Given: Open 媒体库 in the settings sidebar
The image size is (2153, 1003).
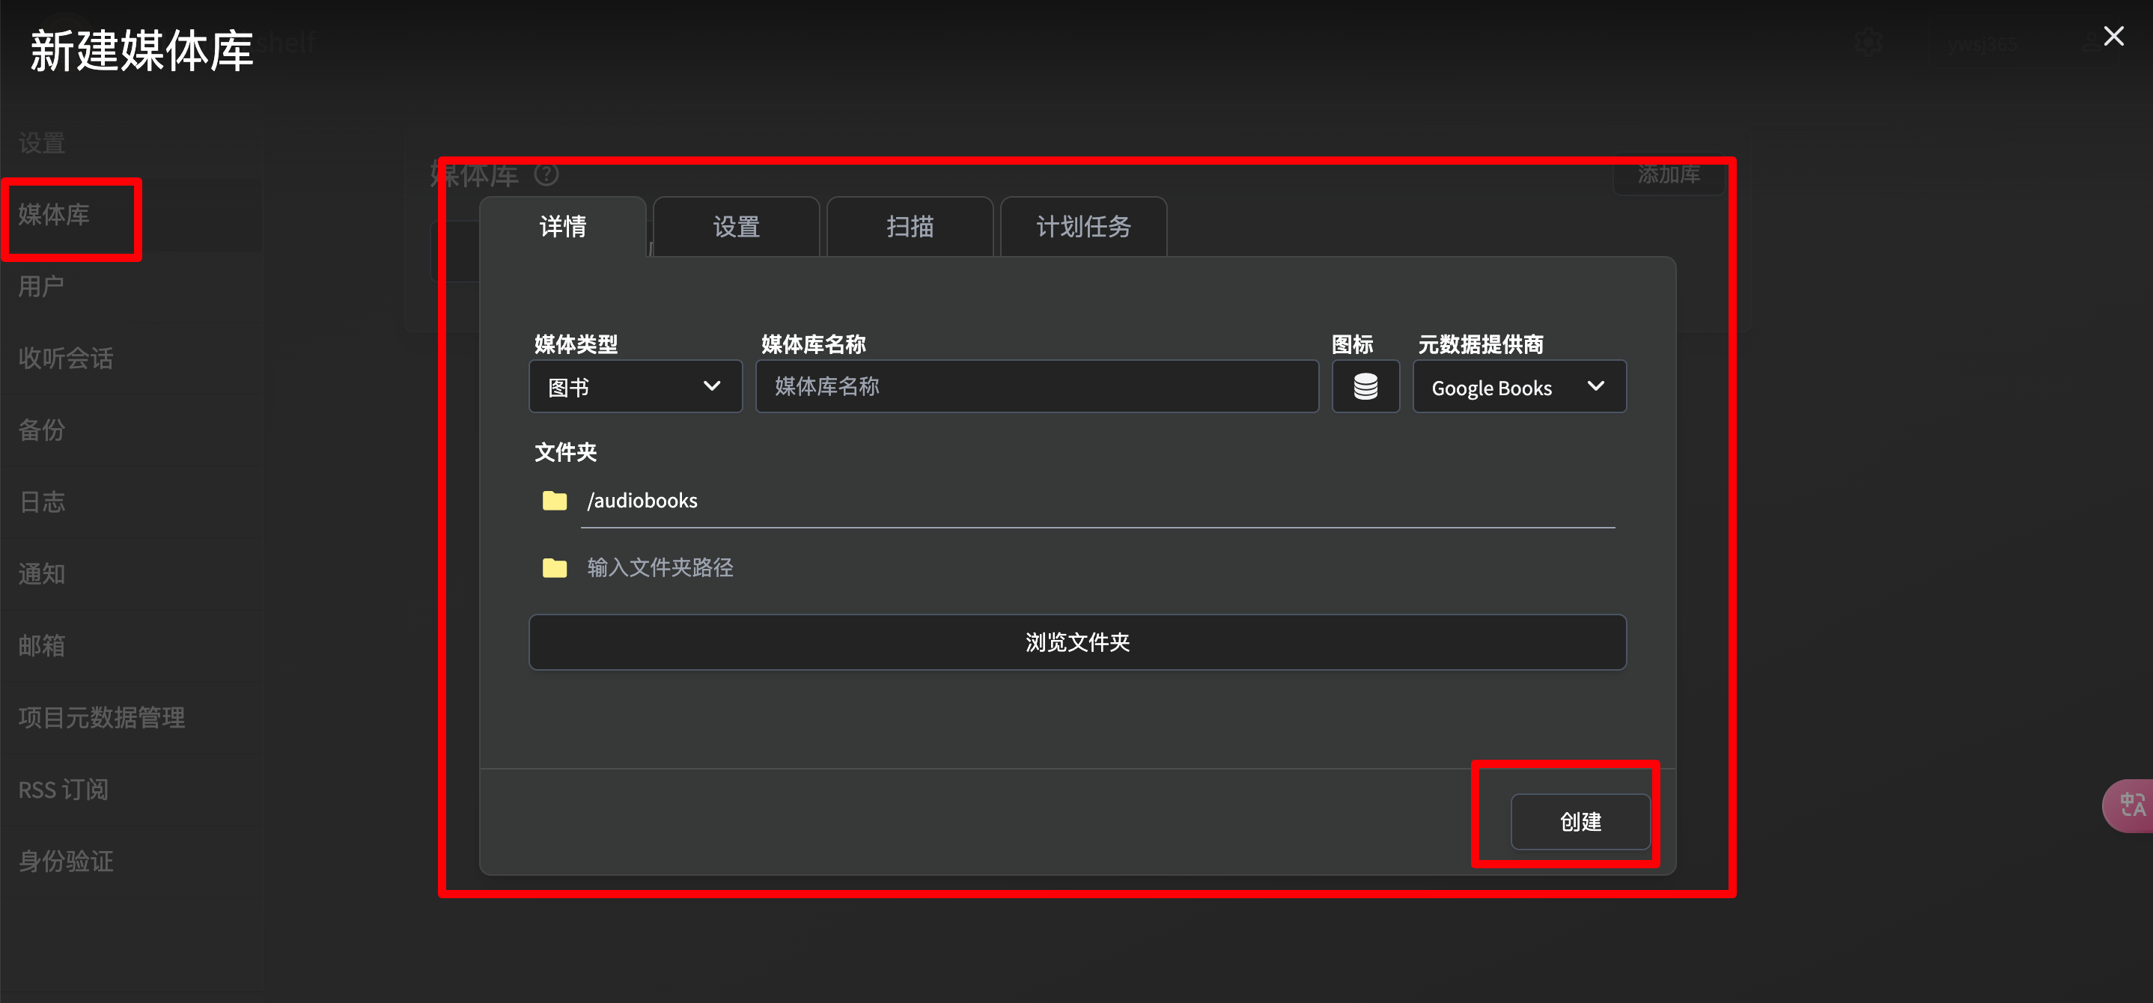Looking at the screenshot, I should coord(55,215).
